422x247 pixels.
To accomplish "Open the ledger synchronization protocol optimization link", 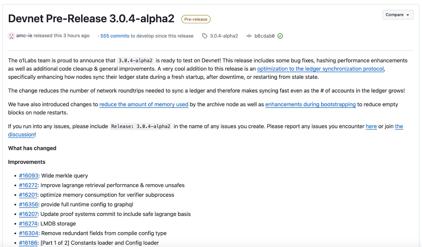I will [320, 69].
